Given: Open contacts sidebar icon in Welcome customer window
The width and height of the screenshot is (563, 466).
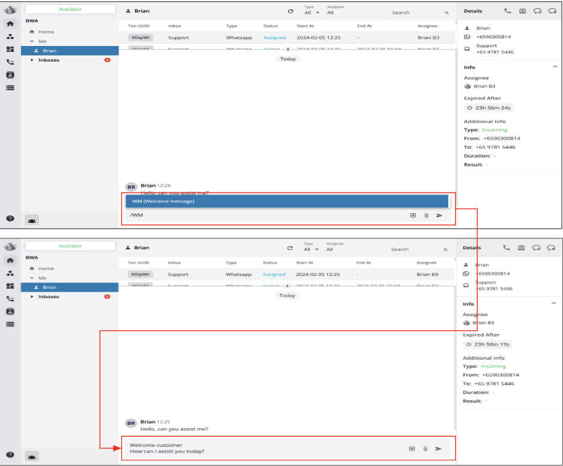Looking at the screenshot, I should coord(10,311).
